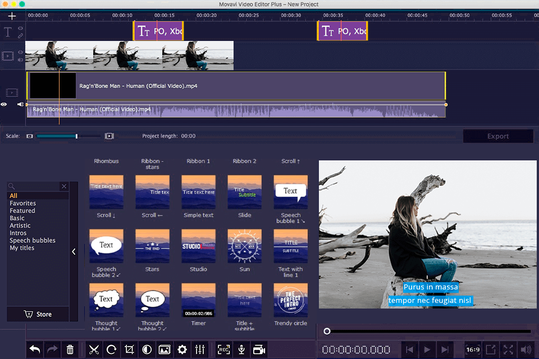Select the Scroll ↓ title thumbnail
This screenshot has width=539, height=359.
(106, 192)
